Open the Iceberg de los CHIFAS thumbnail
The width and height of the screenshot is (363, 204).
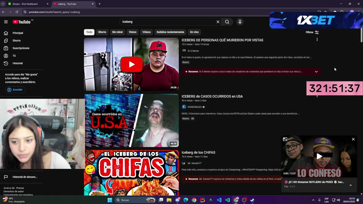click(132, 173)
